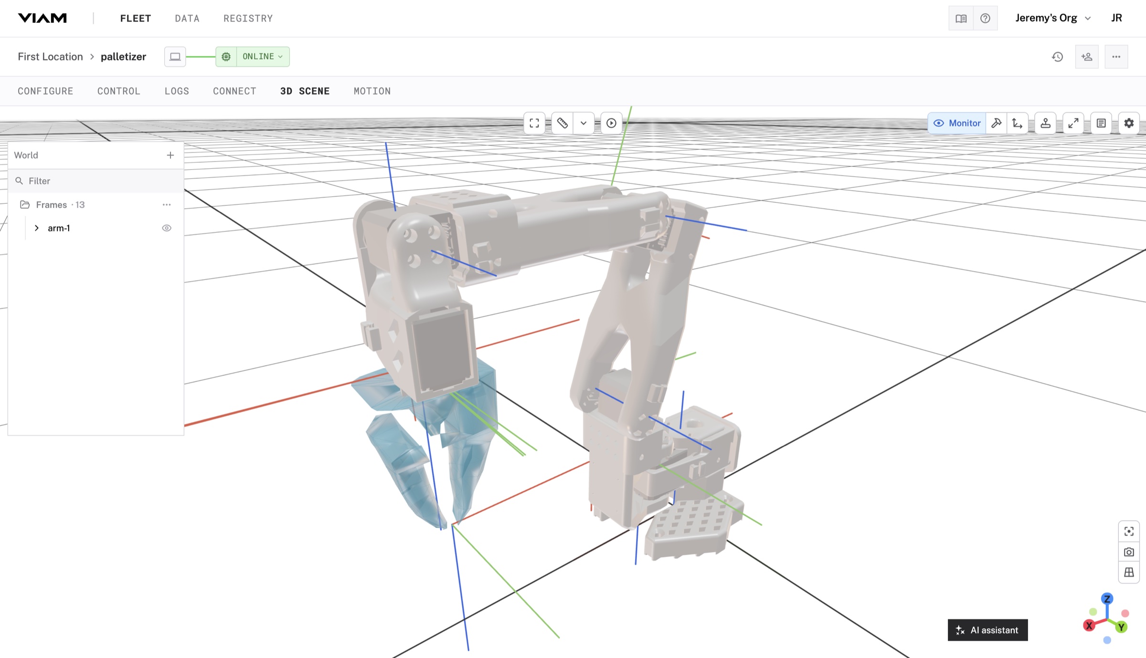1146x658 pixels.
Task: Click the play circle button
Action: point(611,123)
